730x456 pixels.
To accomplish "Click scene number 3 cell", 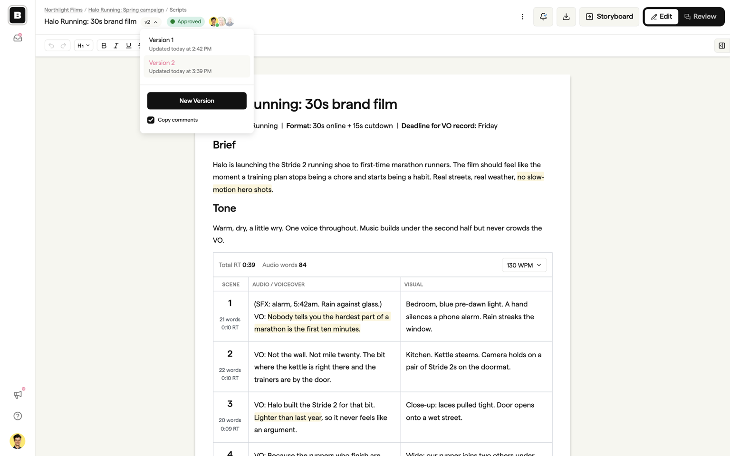I will click(x=230, y=417).
